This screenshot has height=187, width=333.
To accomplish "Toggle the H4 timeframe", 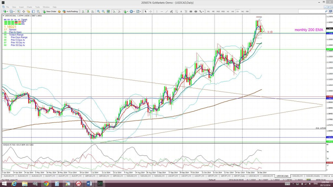I will (x=233, y=11).
